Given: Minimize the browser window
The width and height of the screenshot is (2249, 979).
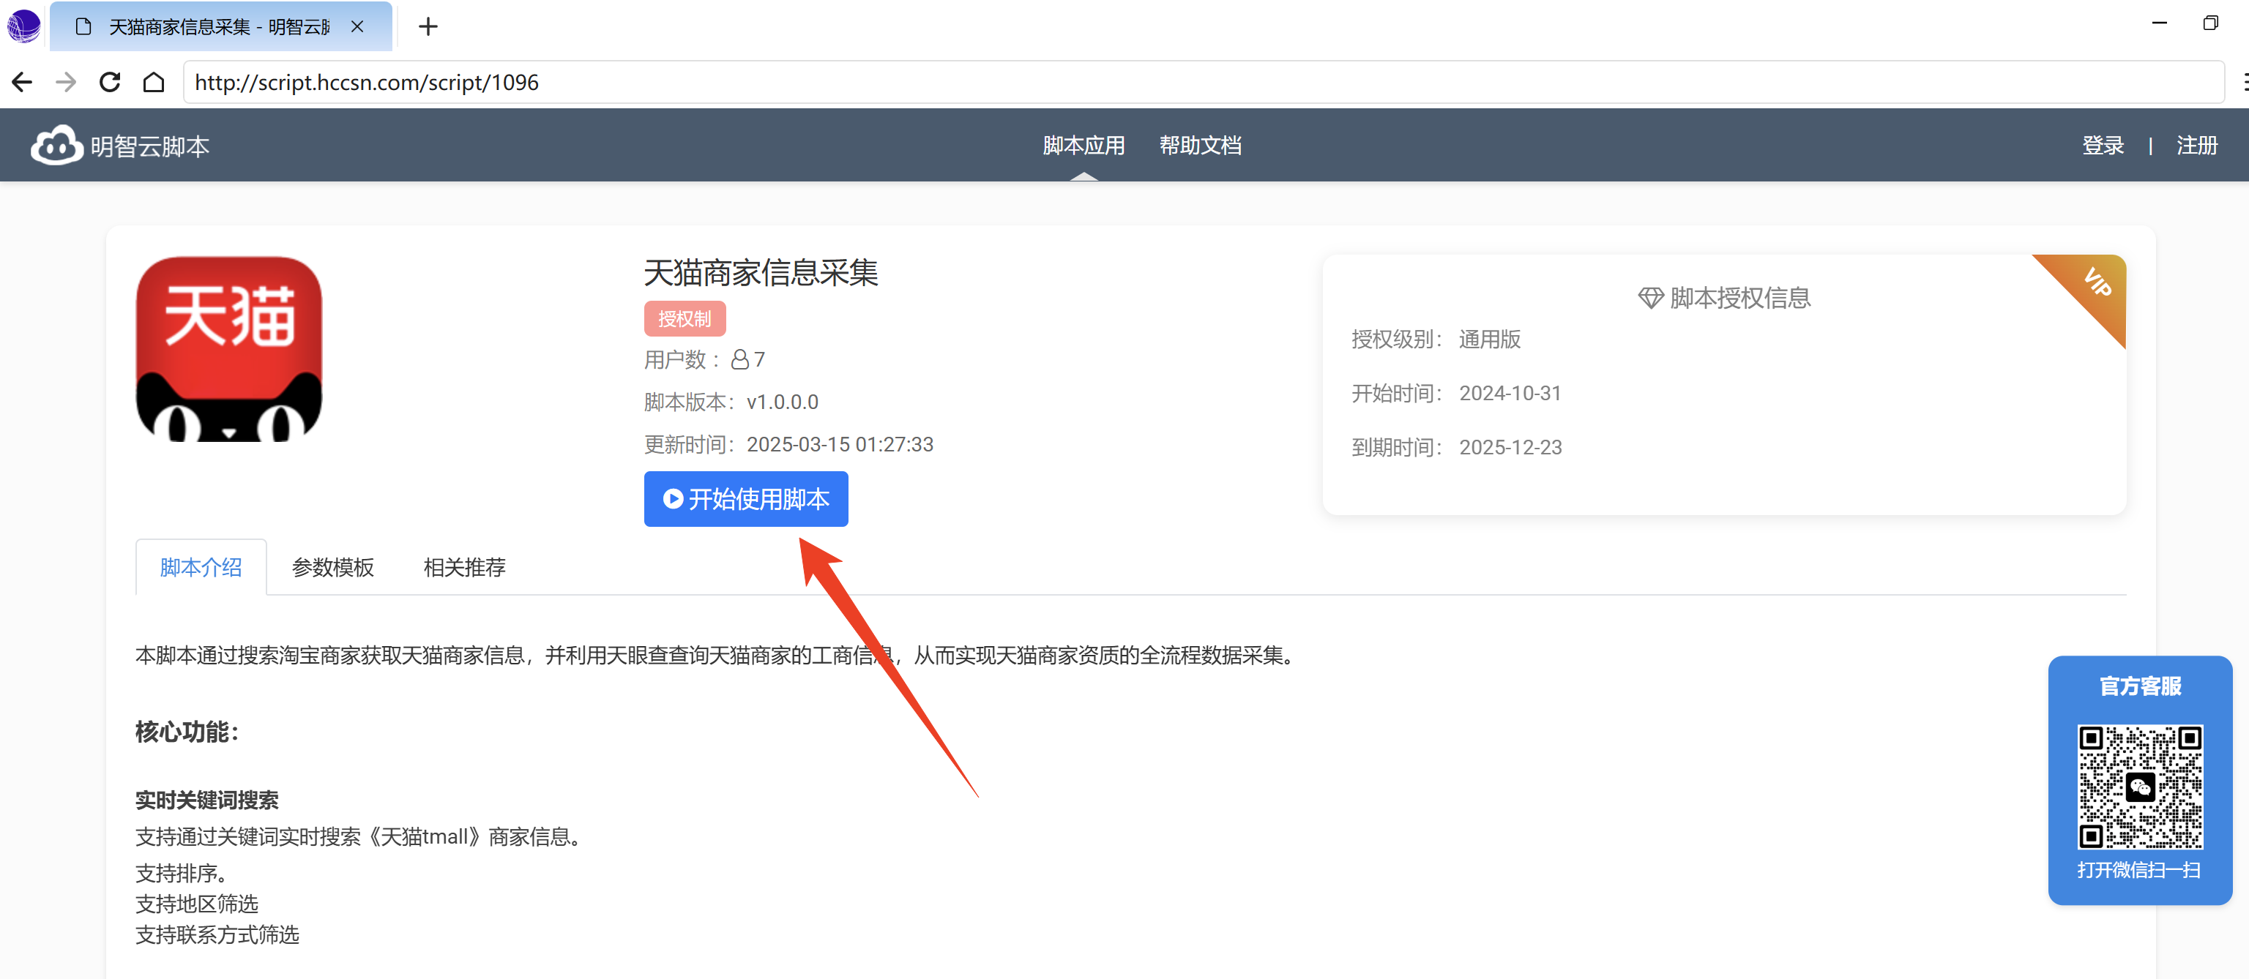Looking at the screenshot, I should coord(2159,23).
